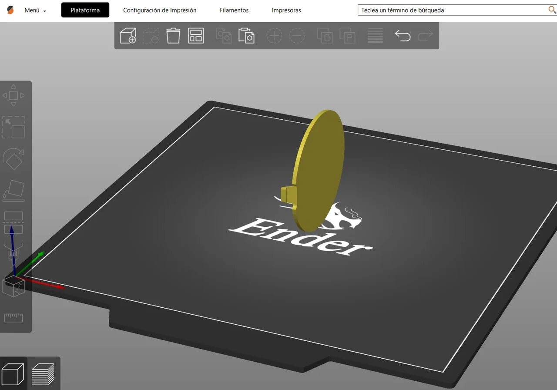
Task: Switch to 3D editor view
Action: 13,374
